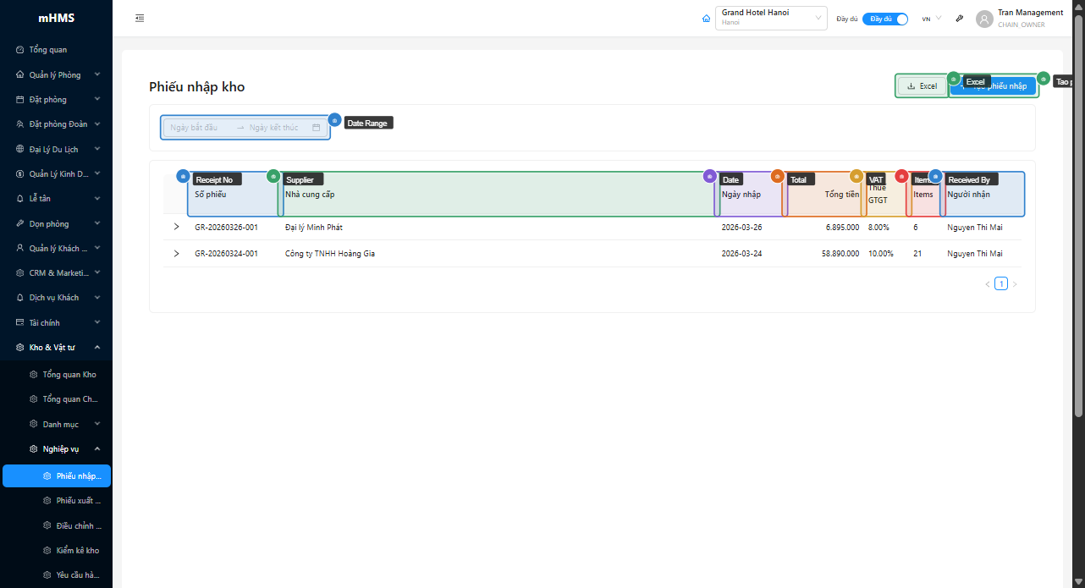This screenshot has height=588, width=1085.
Task: Click the red annotation badge on Items column
Action: [901, 176]
